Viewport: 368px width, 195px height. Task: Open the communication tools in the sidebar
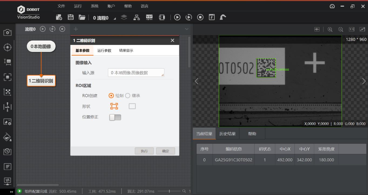8,181
